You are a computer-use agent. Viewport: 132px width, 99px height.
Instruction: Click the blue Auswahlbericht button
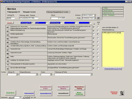[46, 94]
